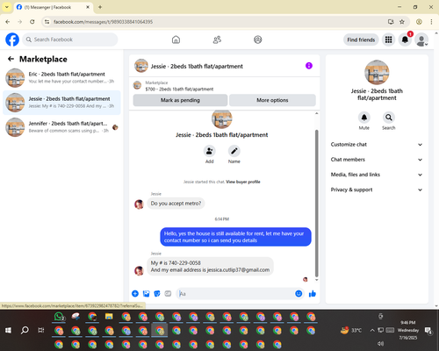Click the 'Do you accept metro?' message
The width and height of the screenshot is (439, 351).
(176, 204)
